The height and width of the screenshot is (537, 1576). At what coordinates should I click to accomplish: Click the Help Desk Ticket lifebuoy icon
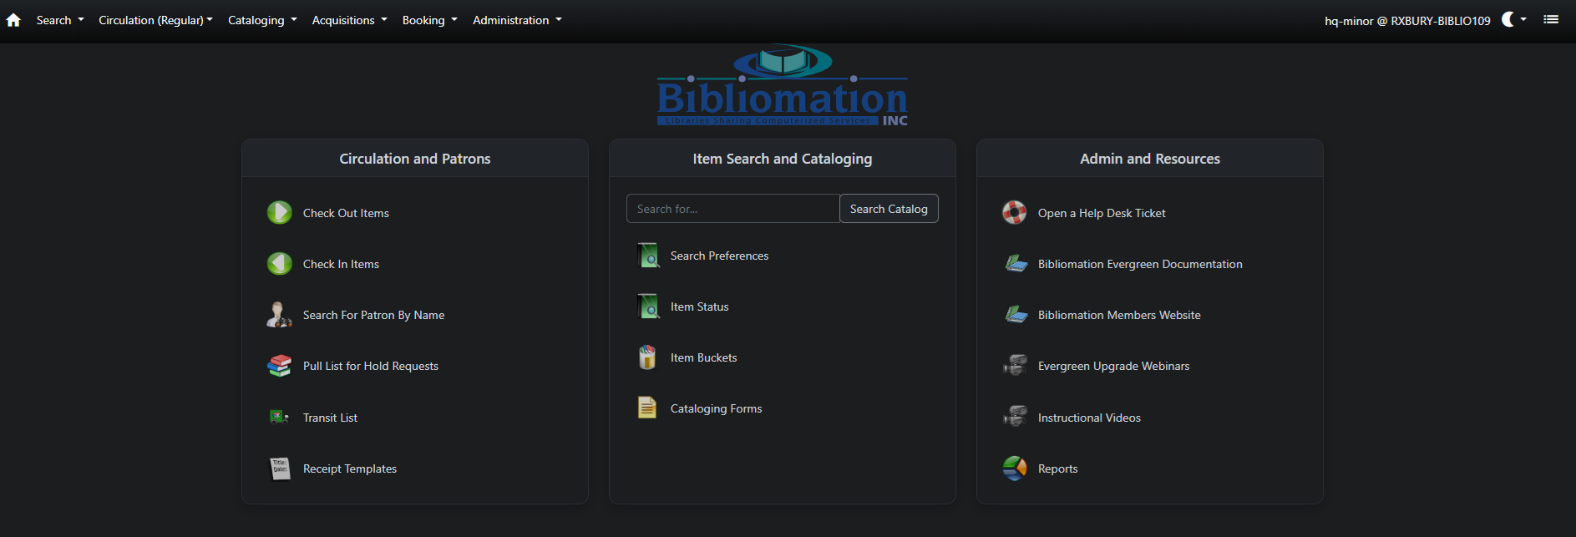(1015, 213)
